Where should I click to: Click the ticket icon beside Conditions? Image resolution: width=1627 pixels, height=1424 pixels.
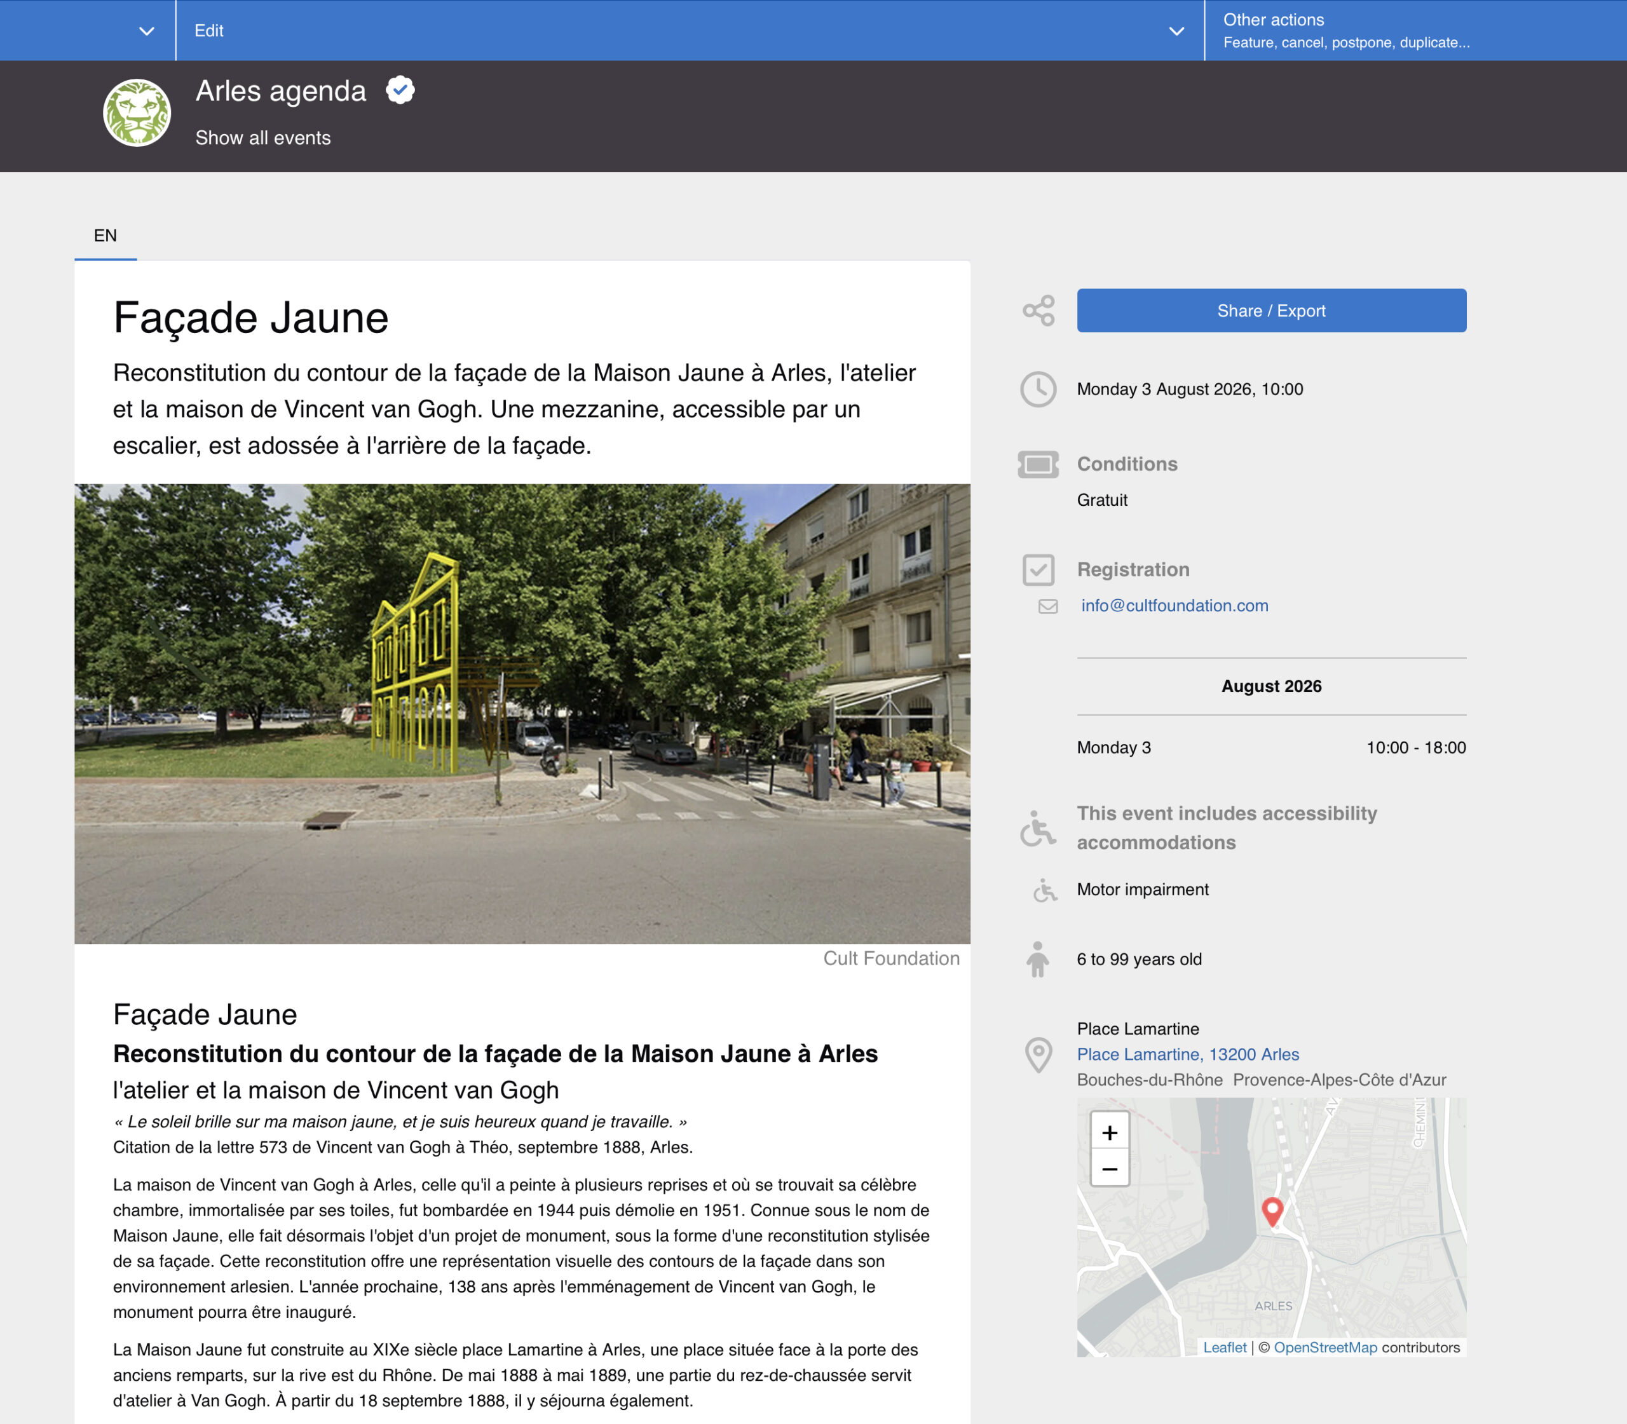click(1038, 464)
